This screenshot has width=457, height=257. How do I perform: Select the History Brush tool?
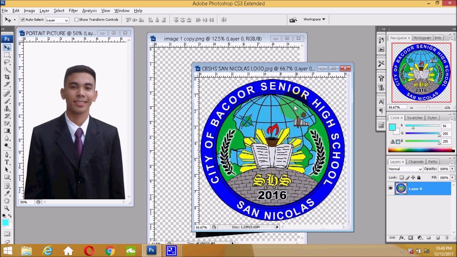pos(7,116)
